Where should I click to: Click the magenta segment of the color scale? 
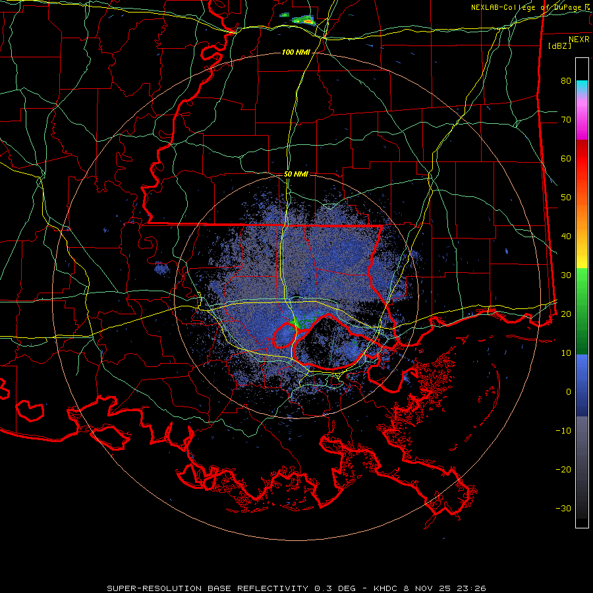(582, 119)
